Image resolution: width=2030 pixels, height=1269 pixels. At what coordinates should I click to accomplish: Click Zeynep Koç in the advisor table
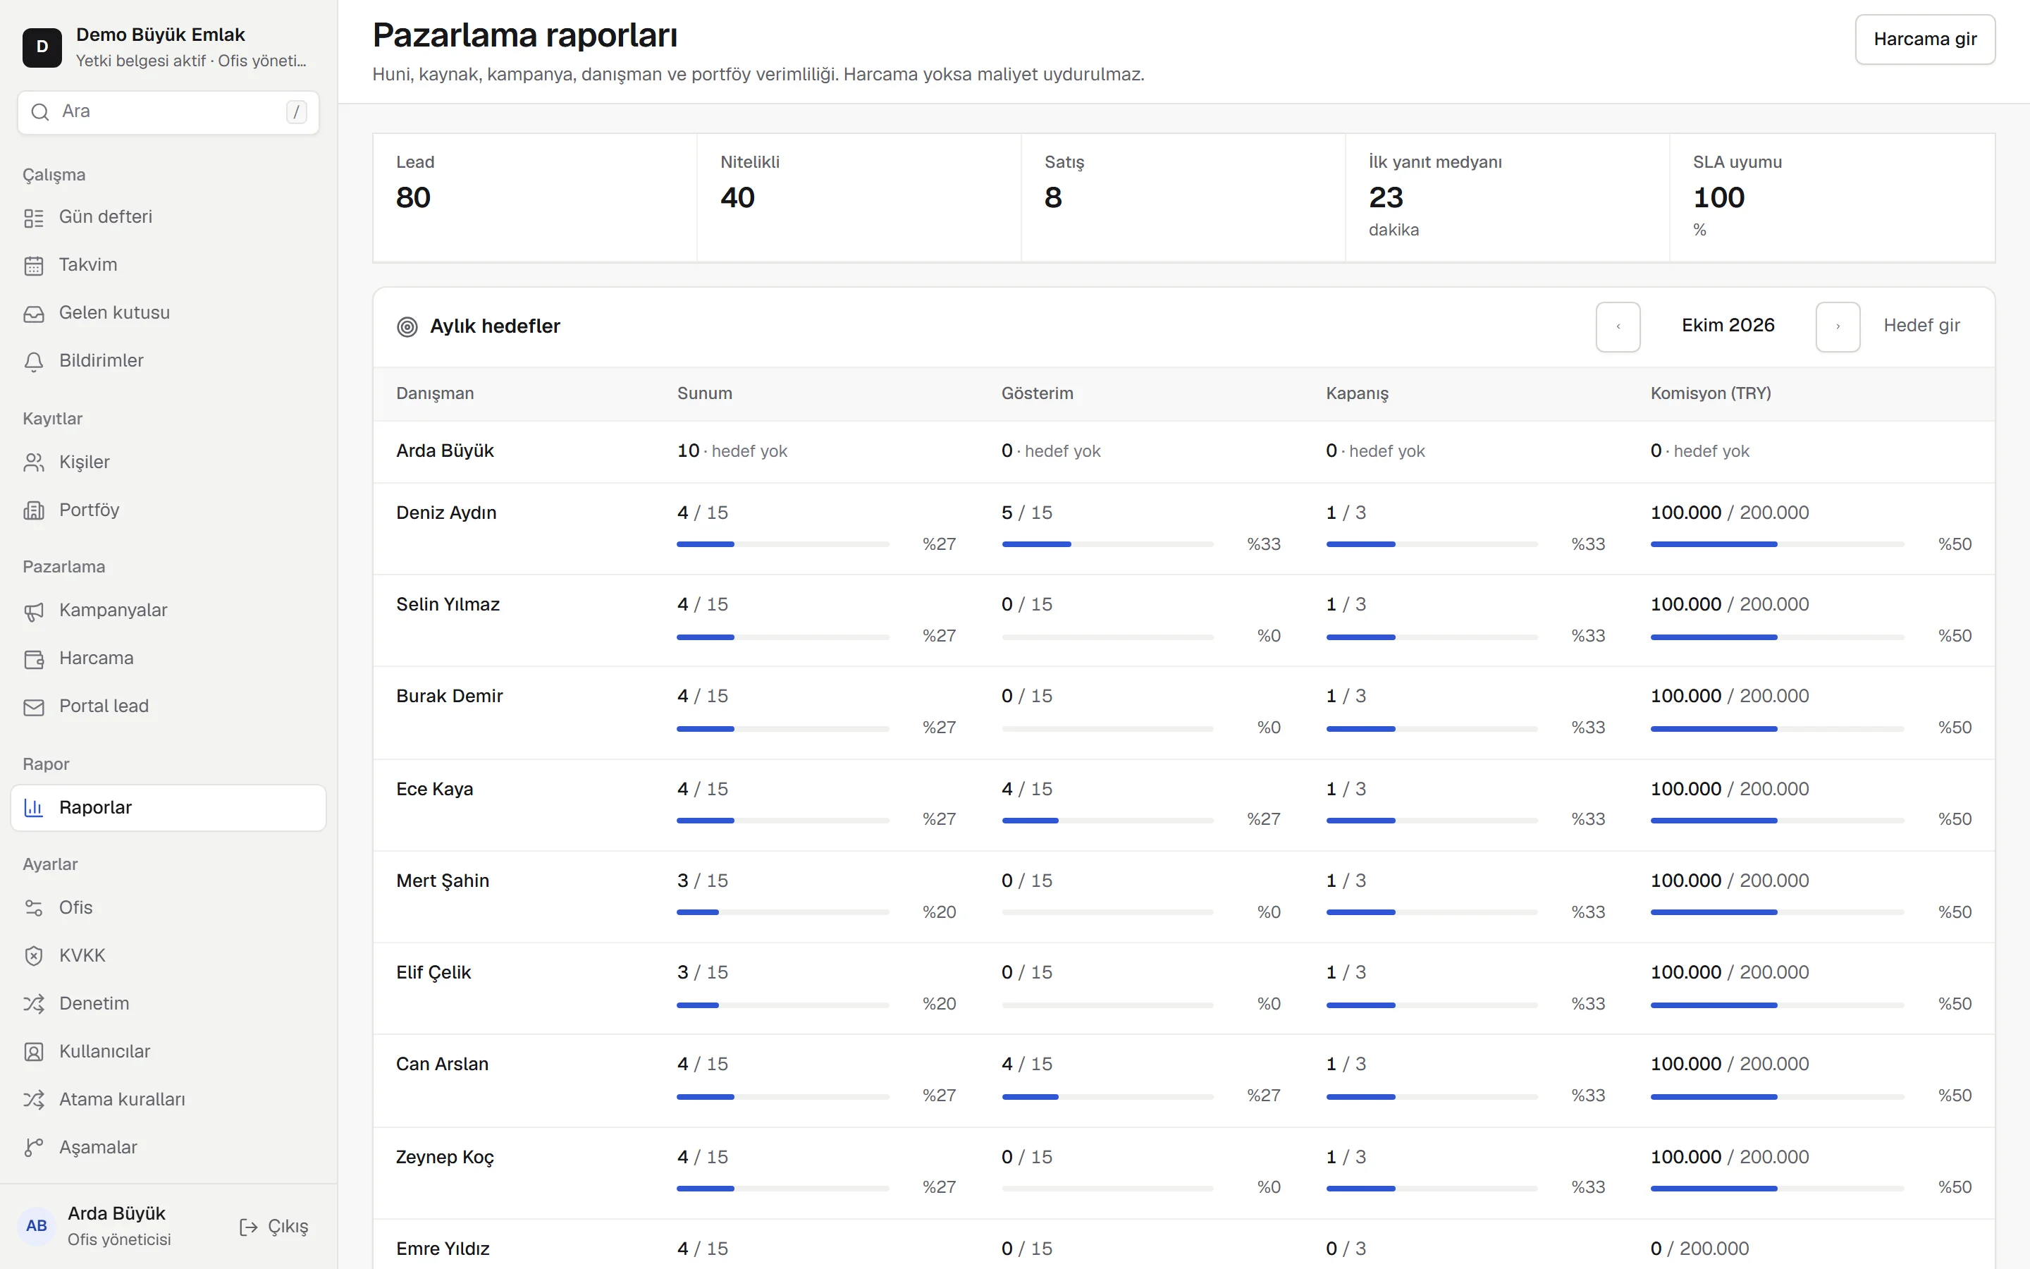[445, 1158]
